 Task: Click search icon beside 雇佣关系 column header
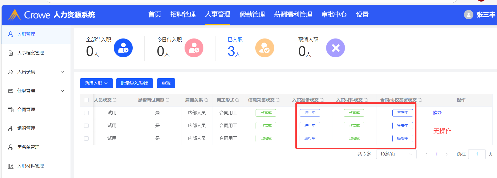tap(206, 100)
